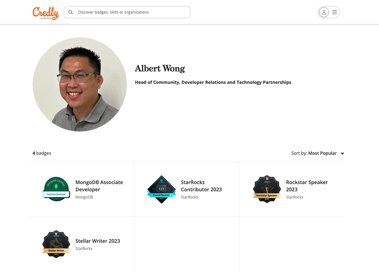Focus the Discover badges search field

(127, 12)
